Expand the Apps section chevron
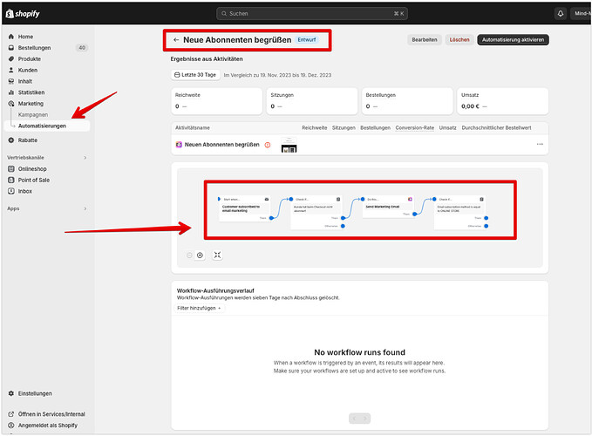The image size is (592, 436). pyautogui.click(x=85, y=208)
